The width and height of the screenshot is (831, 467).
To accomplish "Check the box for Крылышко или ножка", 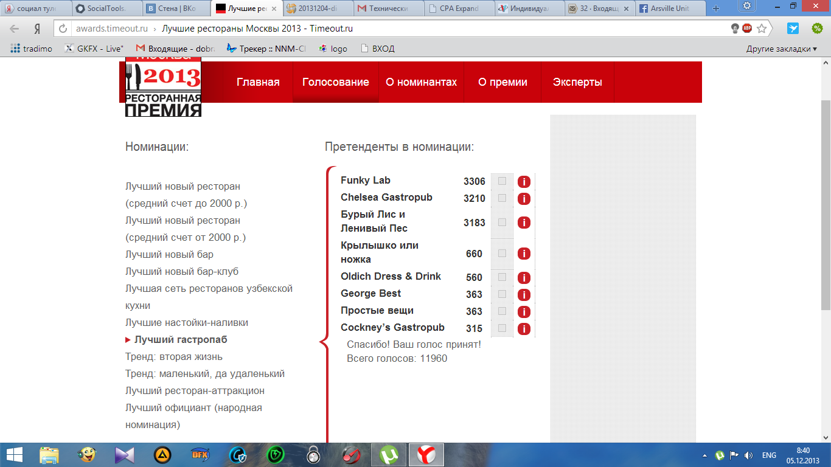I will coord(502,253).
